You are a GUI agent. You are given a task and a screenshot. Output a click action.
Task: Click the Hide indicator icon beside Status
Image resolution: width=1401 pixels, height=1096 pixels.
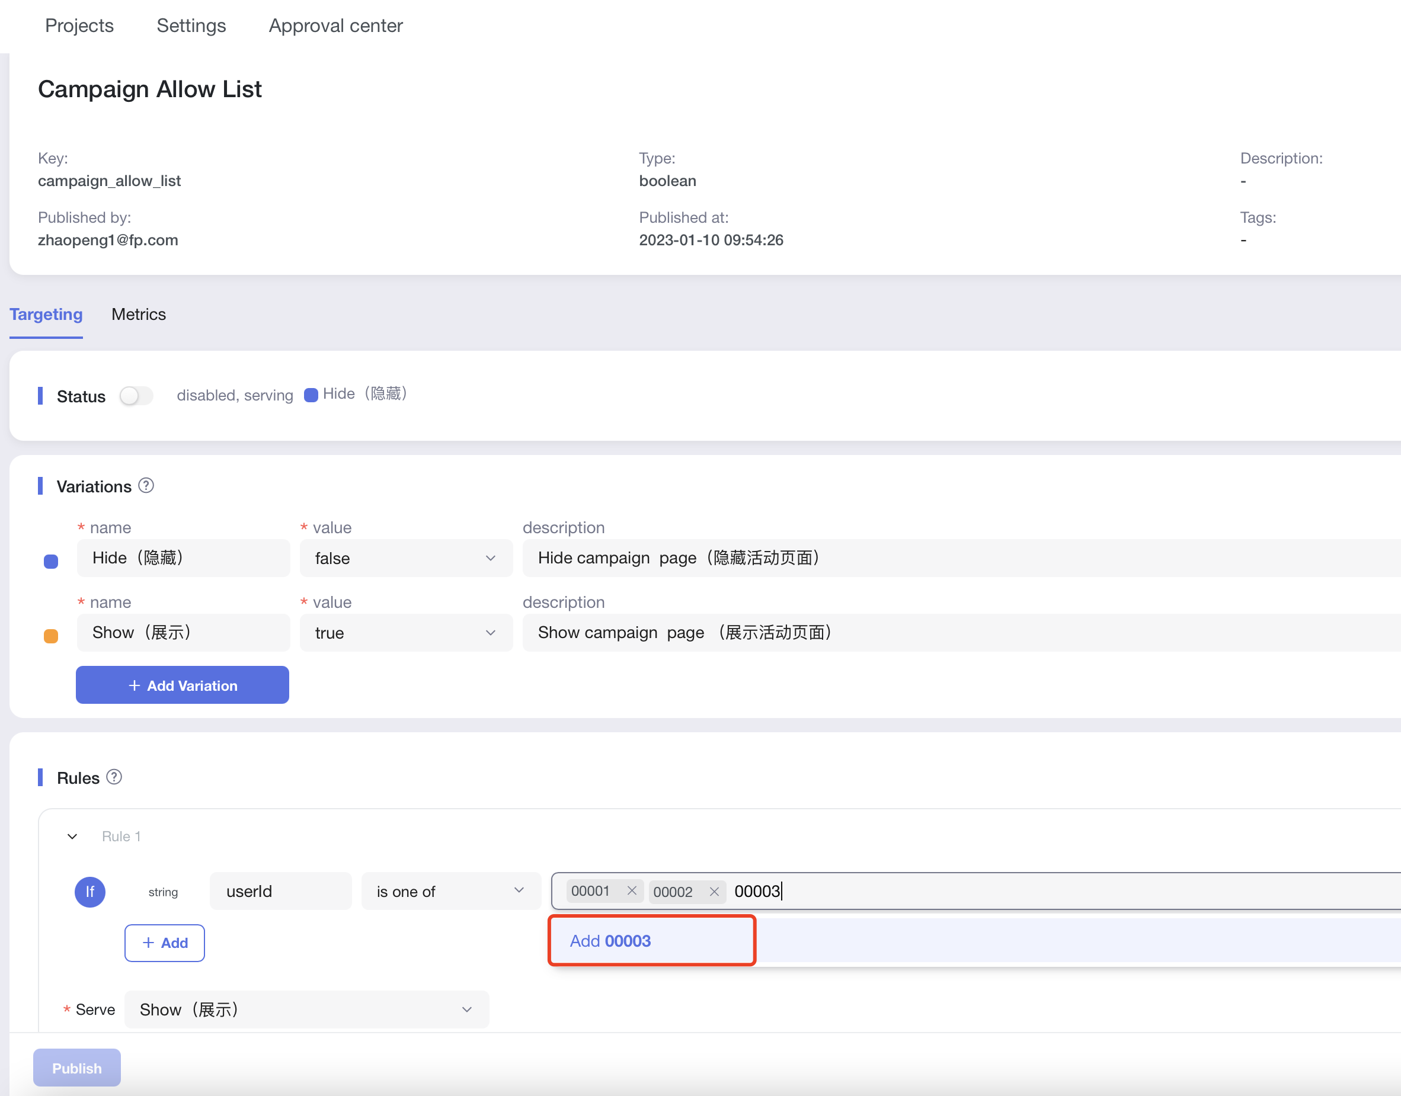311,395
